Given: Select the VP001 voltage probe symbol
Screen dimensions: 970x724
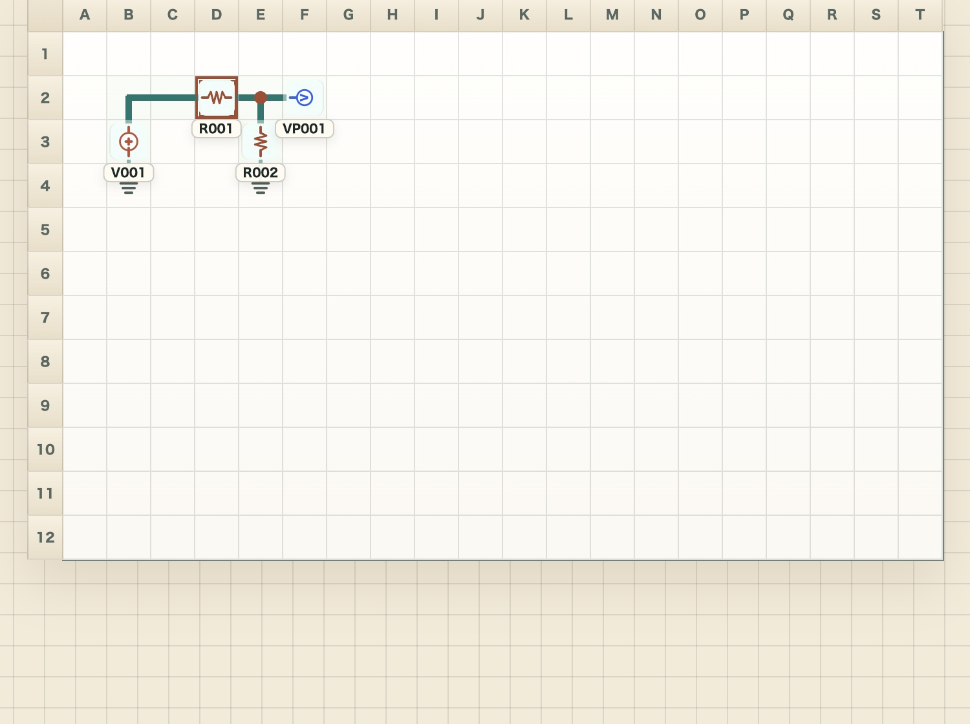Looking at the screenshot, I should (x=303, y=98).
